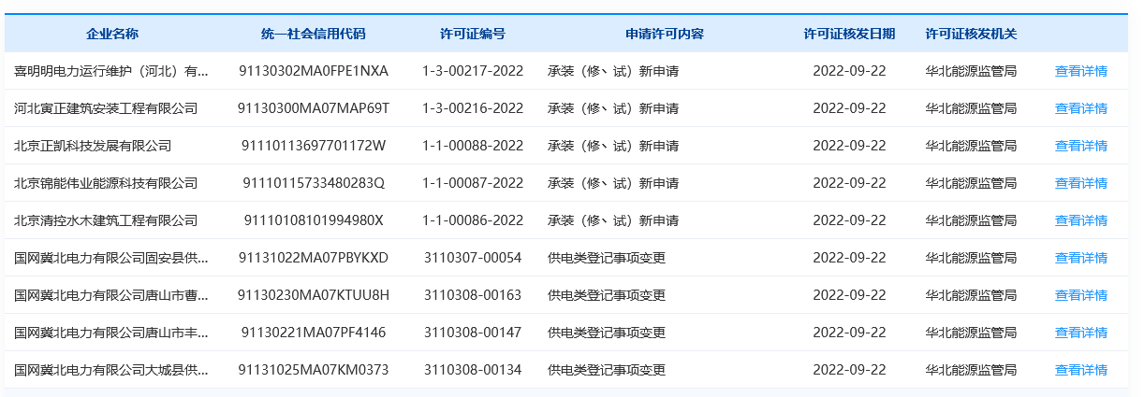Click the 许可证编号 column header
This screenshot has height=397, width=1144.
pos(473,34)
